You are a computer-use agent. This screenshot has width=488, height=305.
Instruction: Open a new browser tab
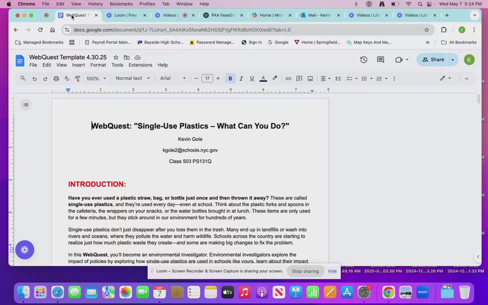click(447, 15)
